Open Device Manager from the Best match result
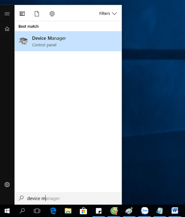The image size is (185, 217). pyautogui.click(x=68, y=41)
